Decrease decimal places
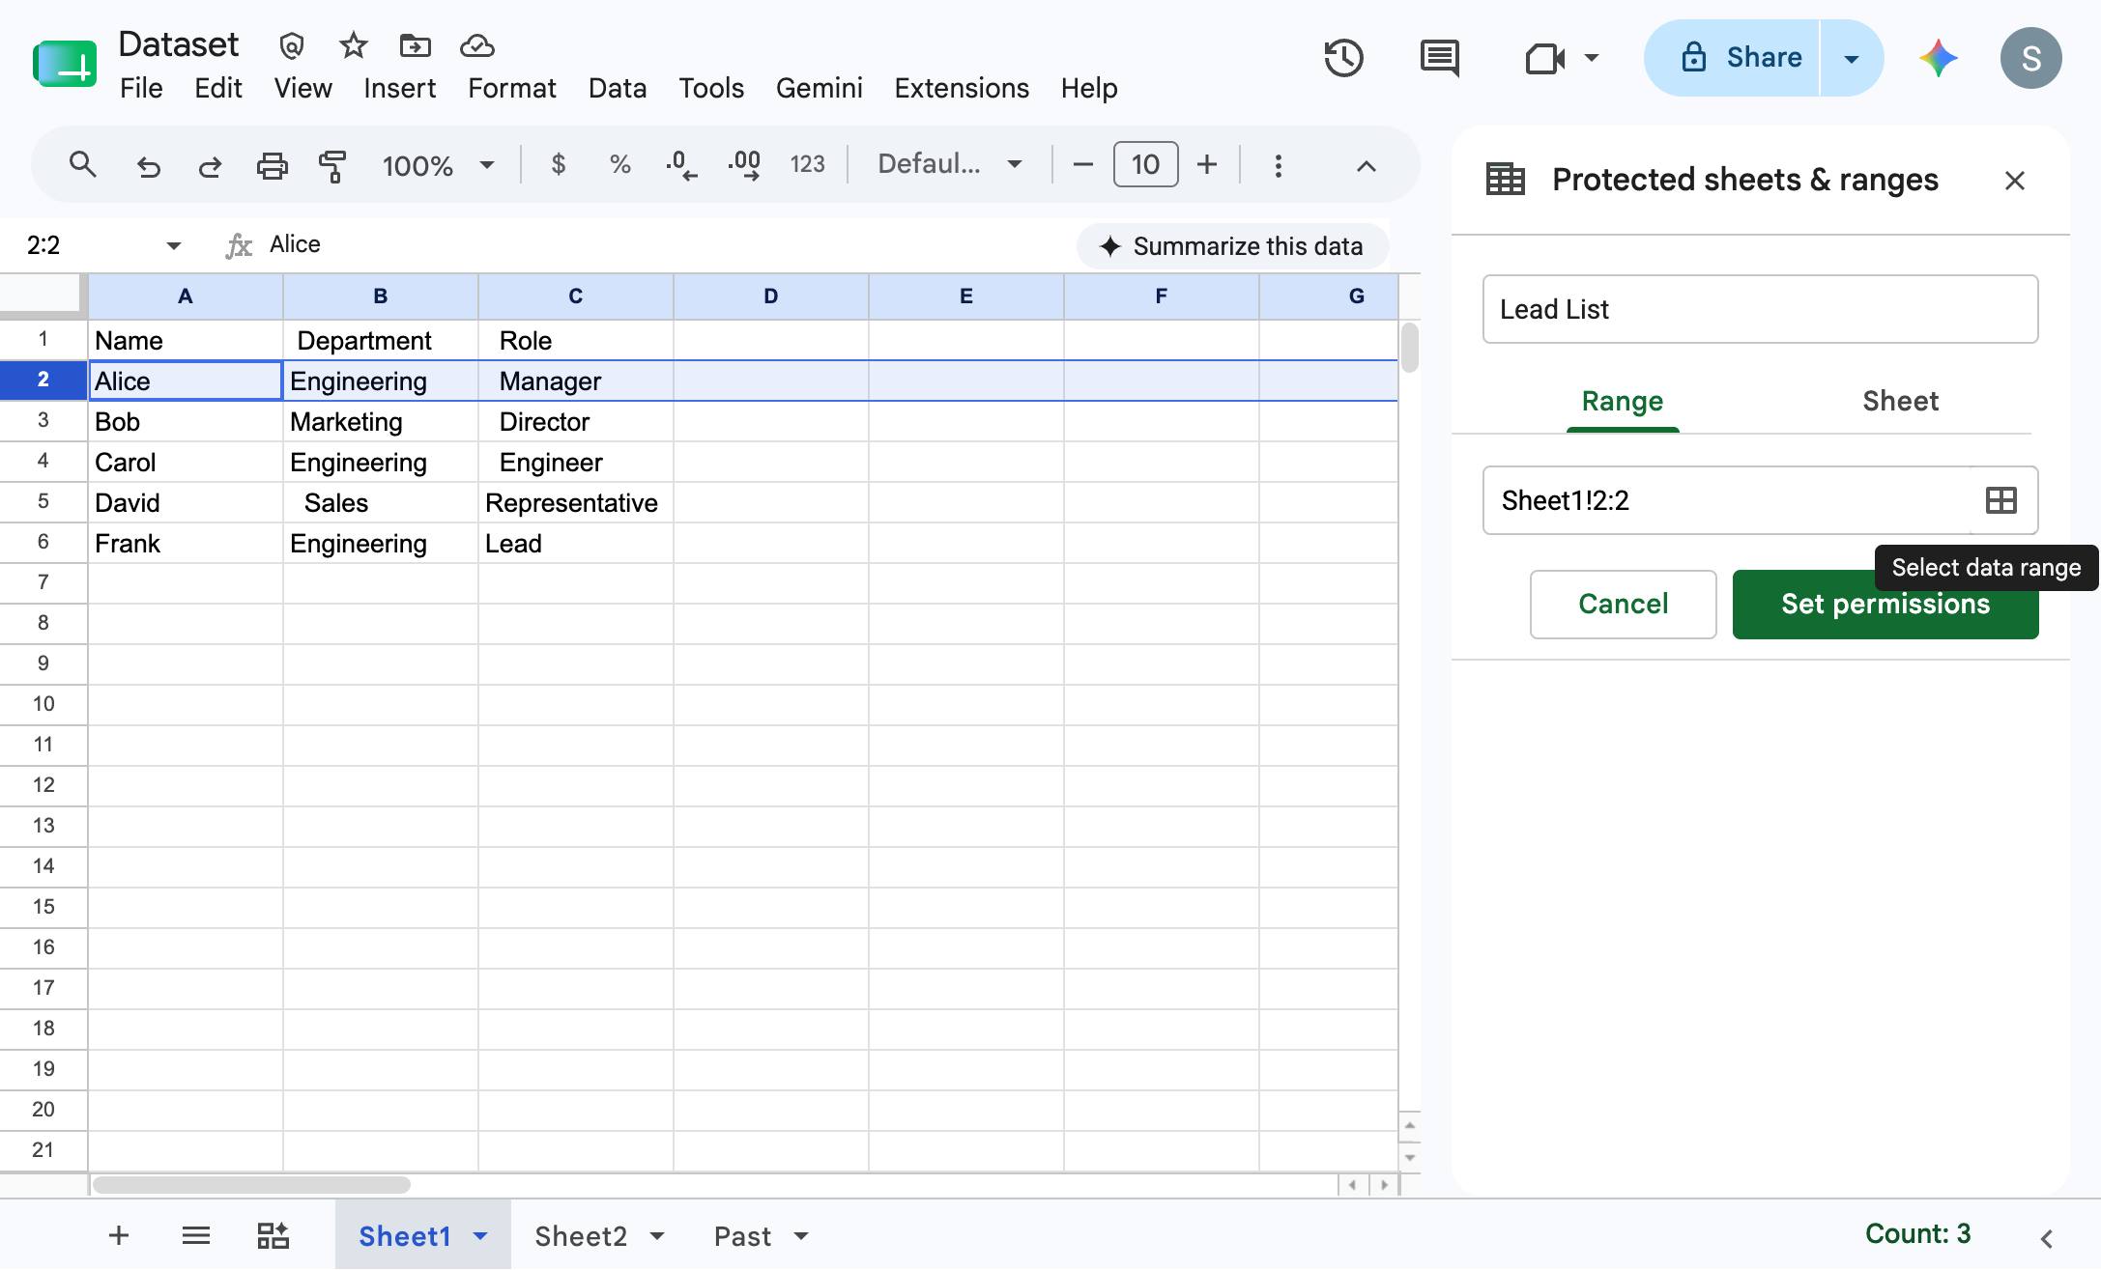The height and width of the screenshot is (1270, 2101). (681, 165)
